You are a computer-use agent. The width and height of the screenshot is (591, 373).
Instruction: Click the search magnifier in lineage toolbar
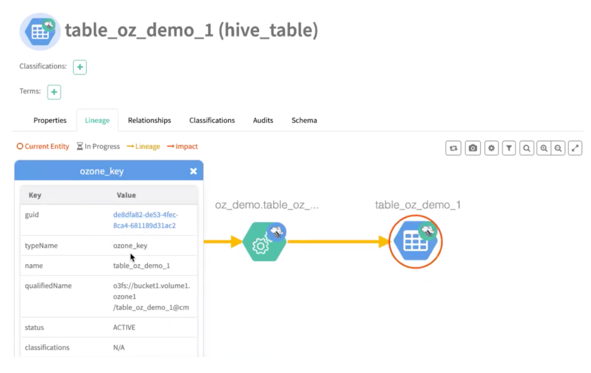point(526,148)
